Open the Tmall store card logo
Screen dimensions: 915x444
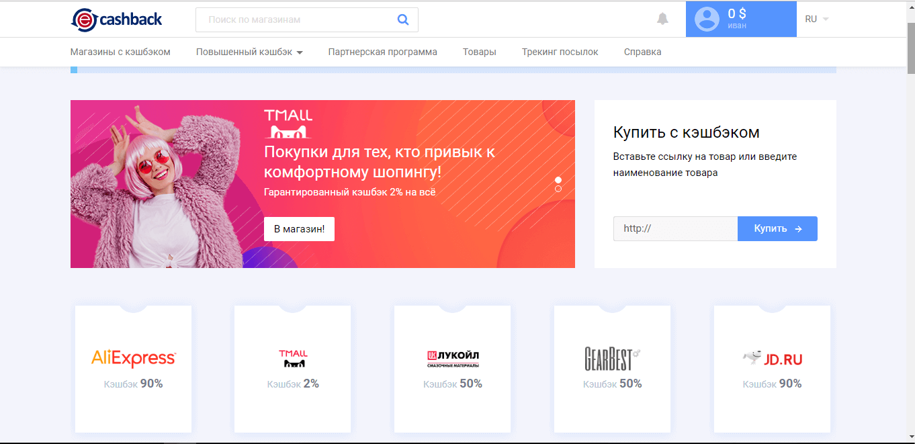[292, 358]
